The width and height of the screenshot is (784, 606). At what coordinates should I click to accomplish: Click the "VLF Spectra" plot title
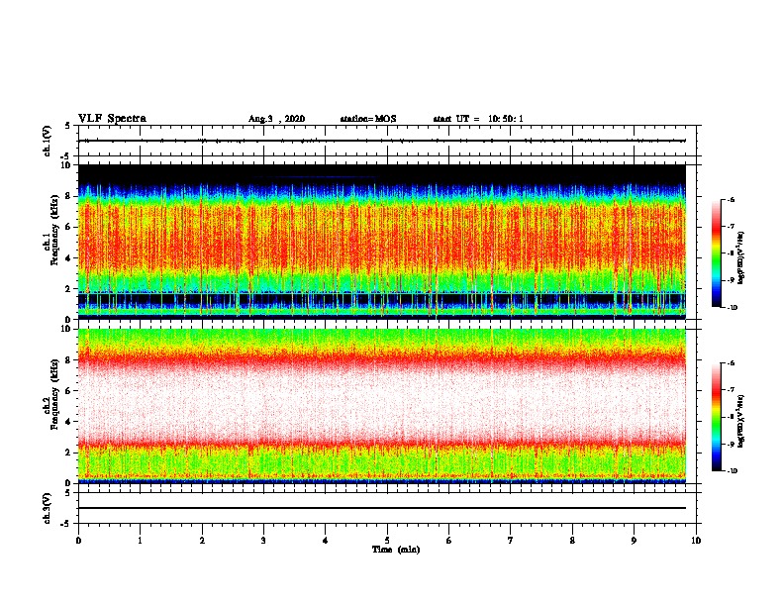point(112,119)
